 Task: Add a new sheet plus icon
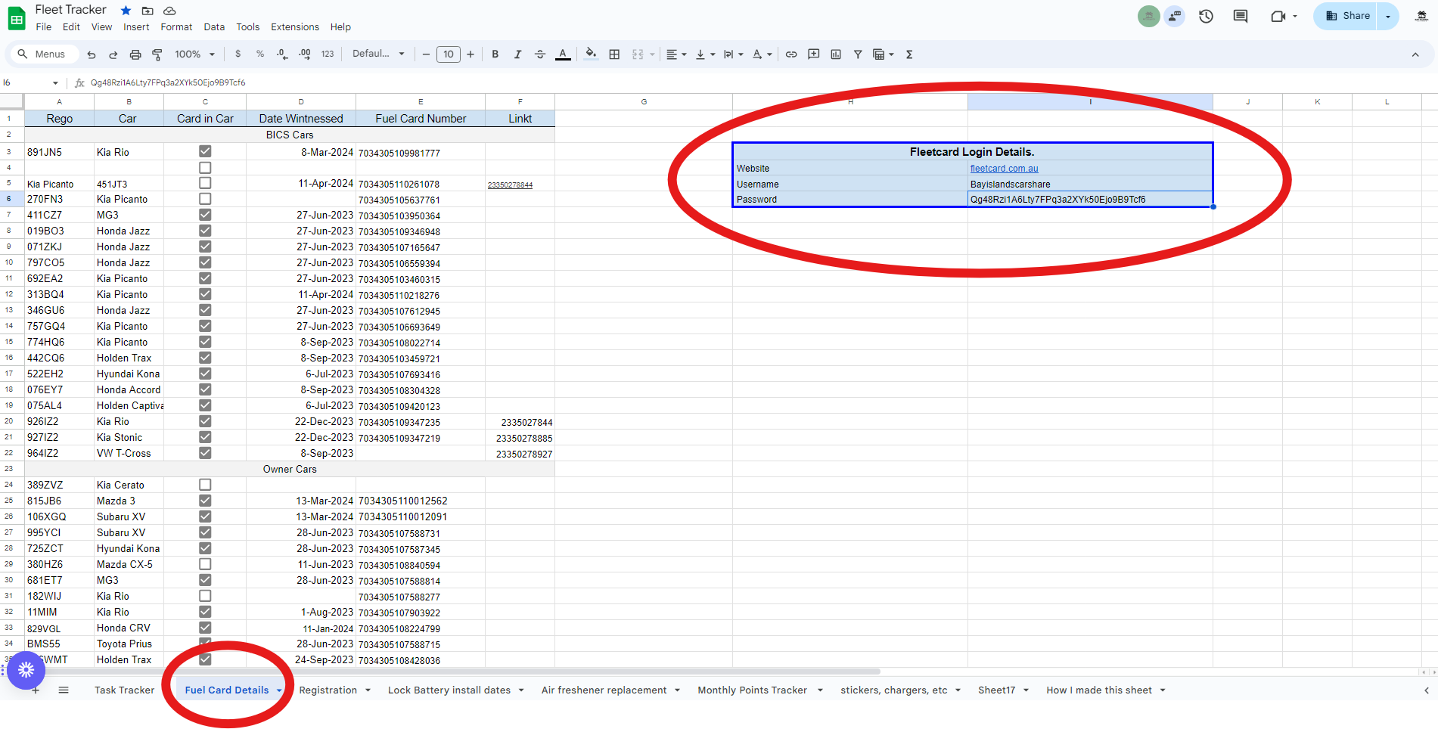pyautogui.click(x=36, y=690)
